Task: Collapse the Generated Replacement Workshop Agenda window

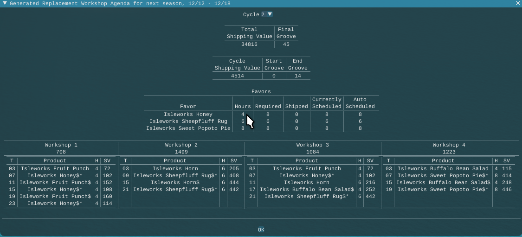Action: (5, 3)
